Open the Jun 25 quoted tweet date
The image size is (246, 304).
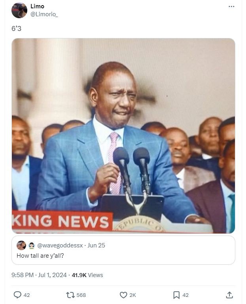click(96, 245)
